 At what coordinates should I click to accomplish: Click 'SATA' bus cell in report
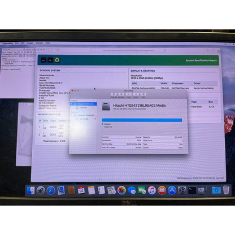coord(211,107)
